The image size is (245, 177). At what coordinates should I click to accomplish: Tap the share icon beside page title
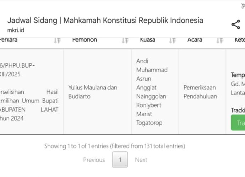pyautogui.click(x=235, y=25)
